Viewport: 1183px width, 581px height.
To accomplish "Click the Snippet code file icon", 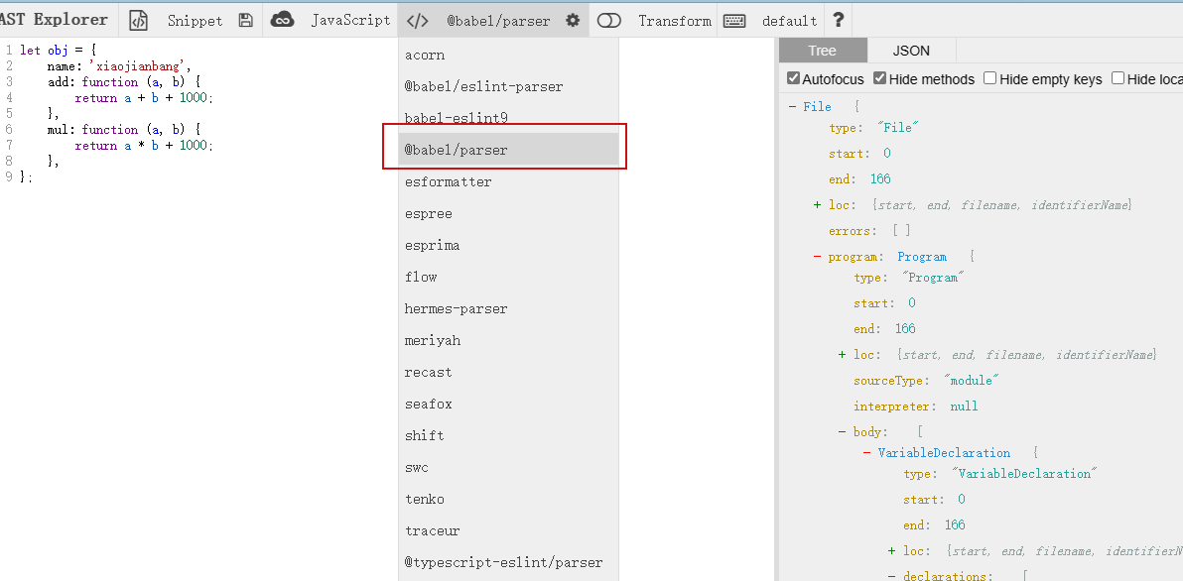I will pyautogui.click(x=139, y=20).
